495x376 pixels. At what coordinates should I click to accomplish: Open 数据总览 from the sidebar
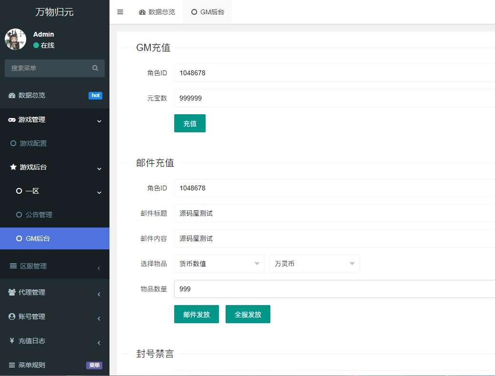(32, 95)
